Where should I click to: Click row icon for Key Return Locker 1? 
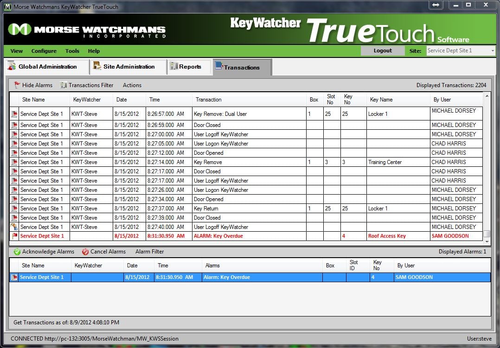14,209
